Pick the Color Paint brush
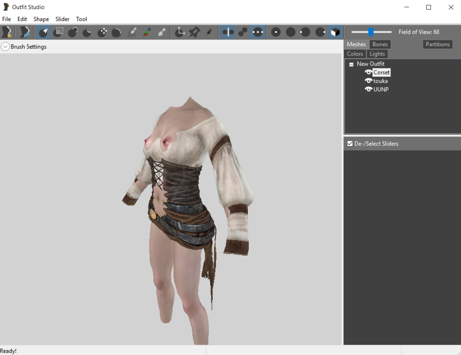The image size is (461, 355). [x=147, y=32]
